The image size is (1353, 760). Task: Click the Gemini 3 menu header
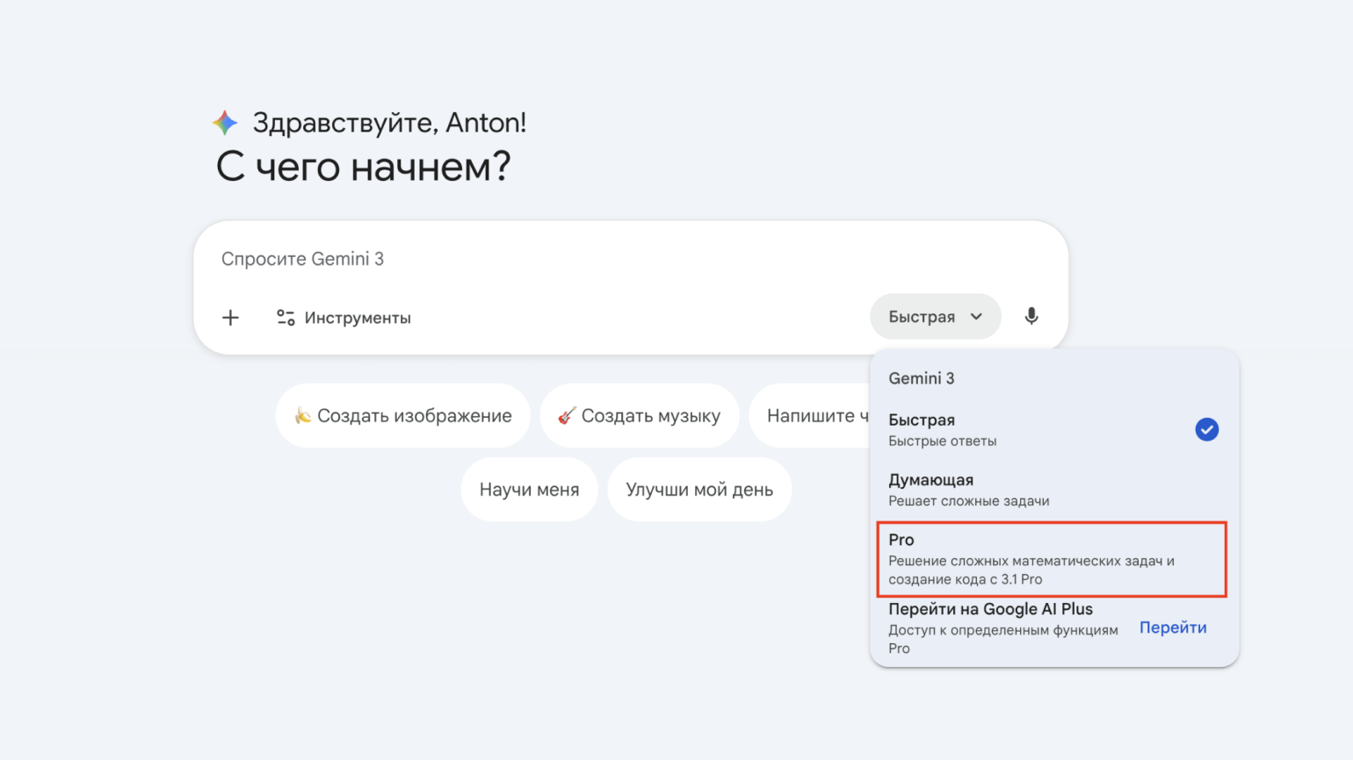point(921,378)
